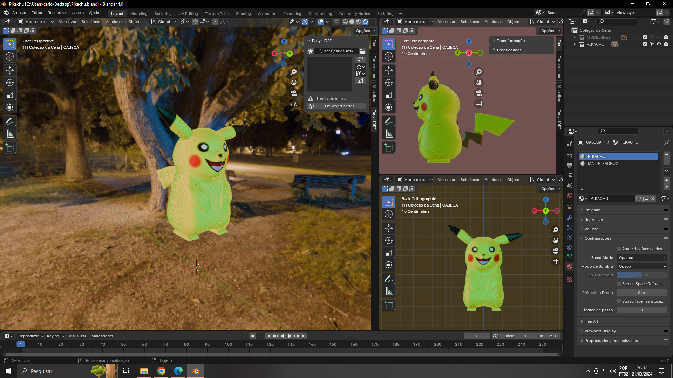
Task: Click the refresh icon in Easy HDRI panel
Action: tap(360, 60)
